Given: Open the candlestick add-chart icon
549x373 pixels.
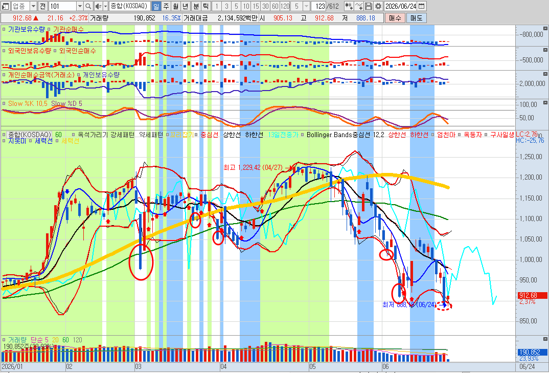Looking at the screenshot, I should (x=349, y=6).
